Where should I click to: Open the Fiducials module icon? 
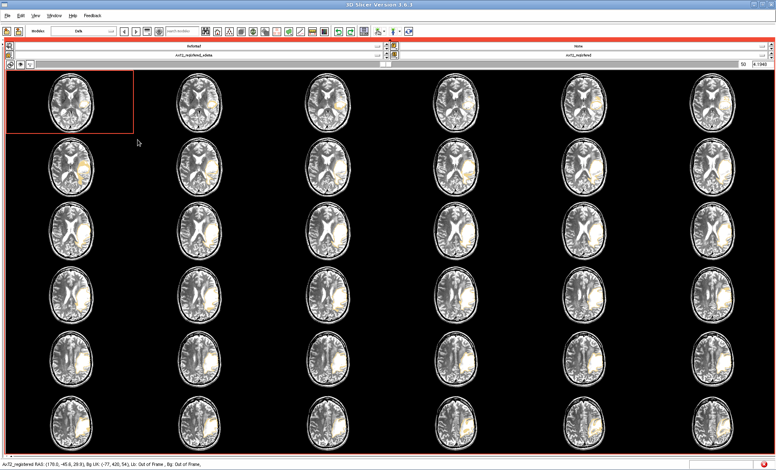pyautogui.click(x=277, y=32)
